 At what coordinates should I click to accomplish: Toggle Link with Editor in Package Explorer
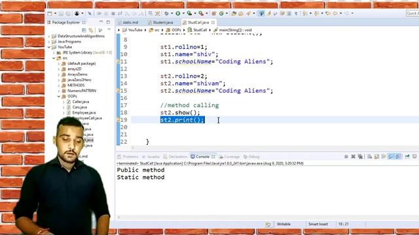click(91, 30)
